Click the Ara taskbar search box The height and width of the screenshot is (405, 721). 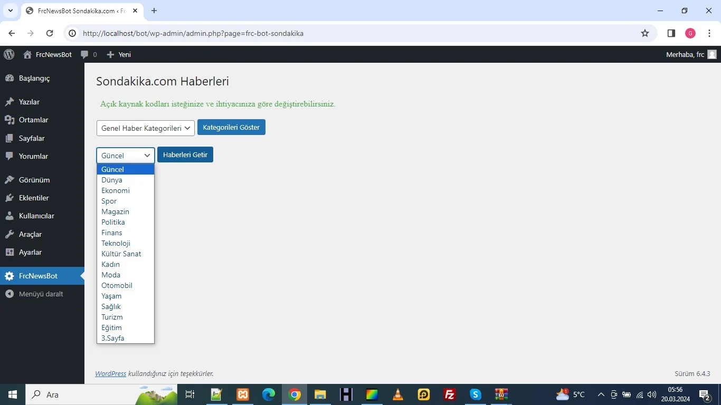coord(100,394)
